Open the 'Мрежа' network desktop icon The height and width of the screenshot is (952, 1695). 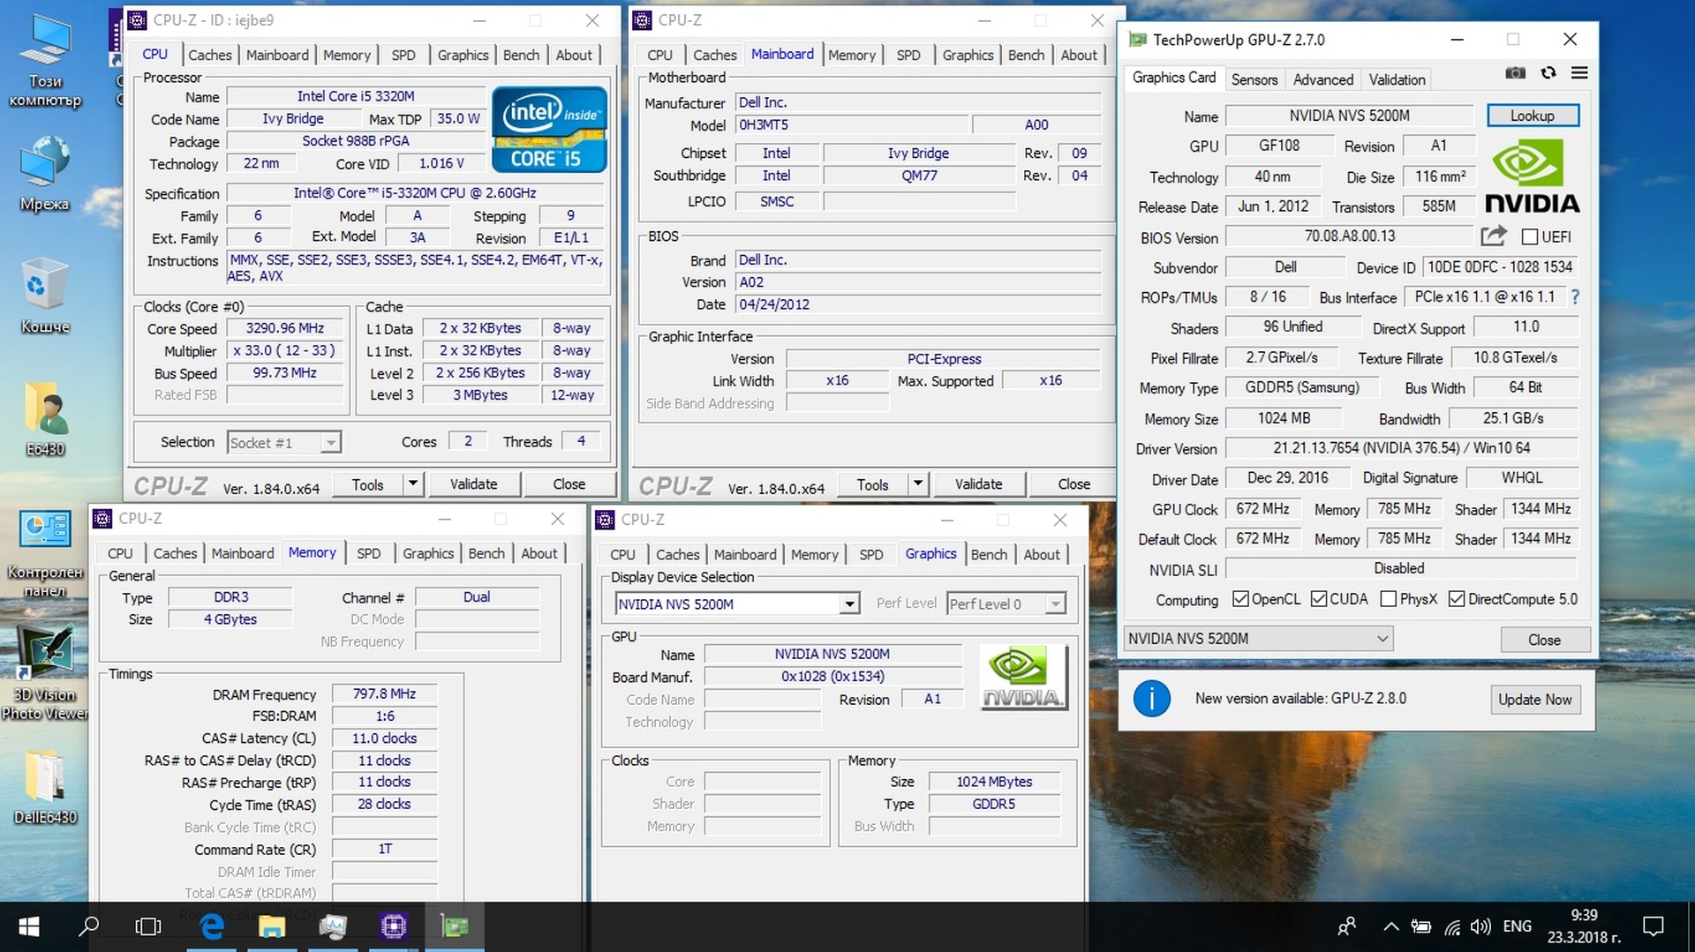45,173
